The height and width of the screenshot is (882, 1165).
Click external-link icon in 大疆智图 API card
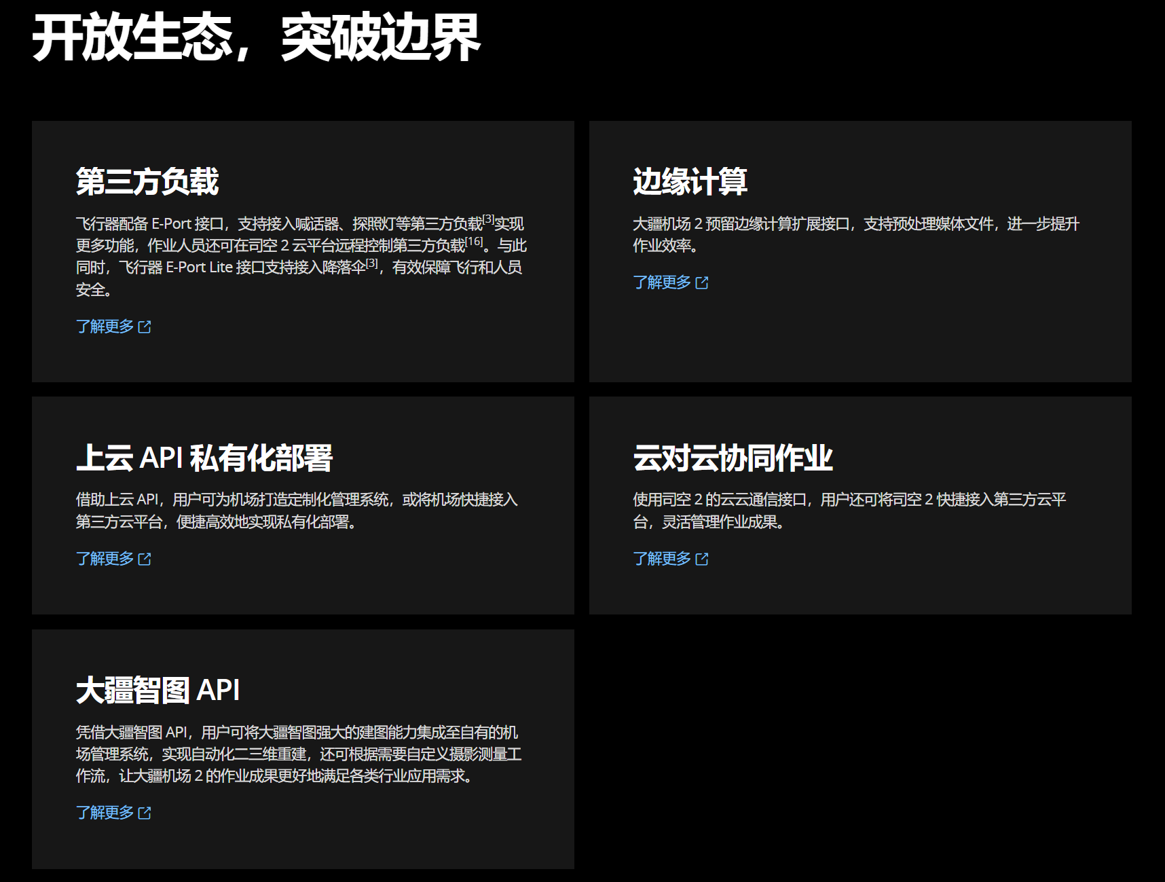pyautogui.click(x=145, y=813)
